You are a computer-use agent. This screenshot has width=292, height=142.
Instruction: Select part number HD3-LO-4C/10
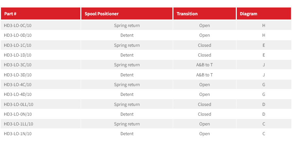pyautogui.click(x=18, y=84)
